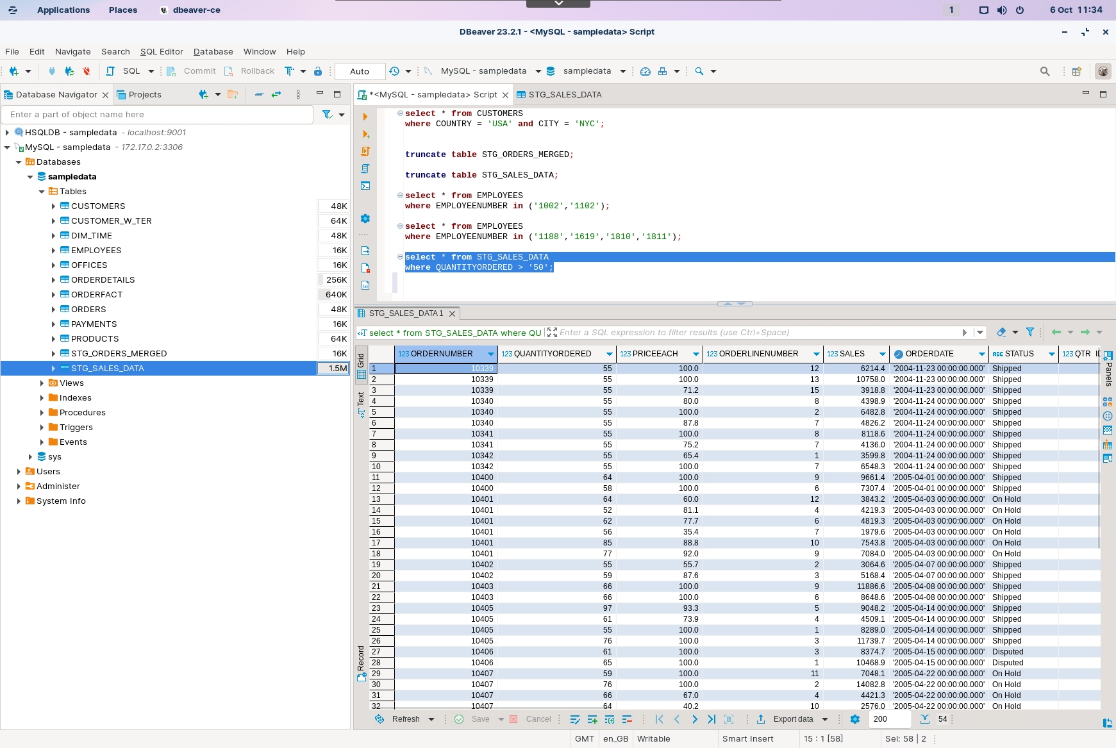Click the lock icon in the main toolbar
1116x748 pixels.
[x=318, y=71]
